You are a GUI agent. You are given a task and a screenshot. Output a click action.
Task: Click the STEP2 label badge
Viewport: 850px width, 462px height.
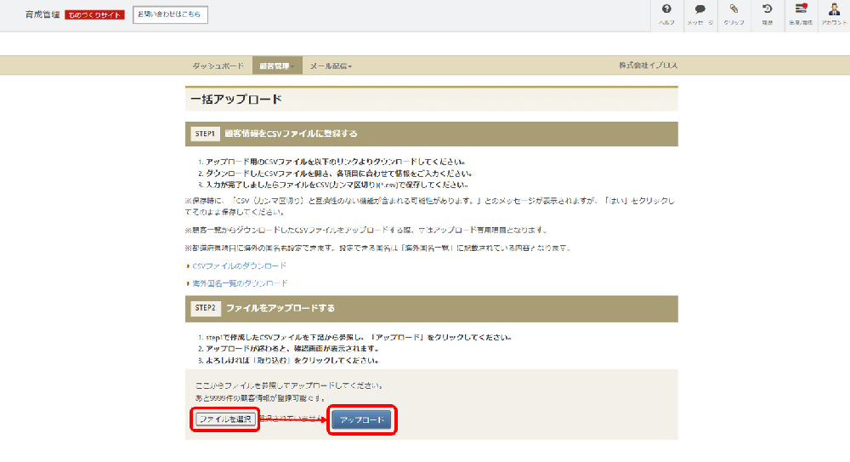[x=206, y=307]
